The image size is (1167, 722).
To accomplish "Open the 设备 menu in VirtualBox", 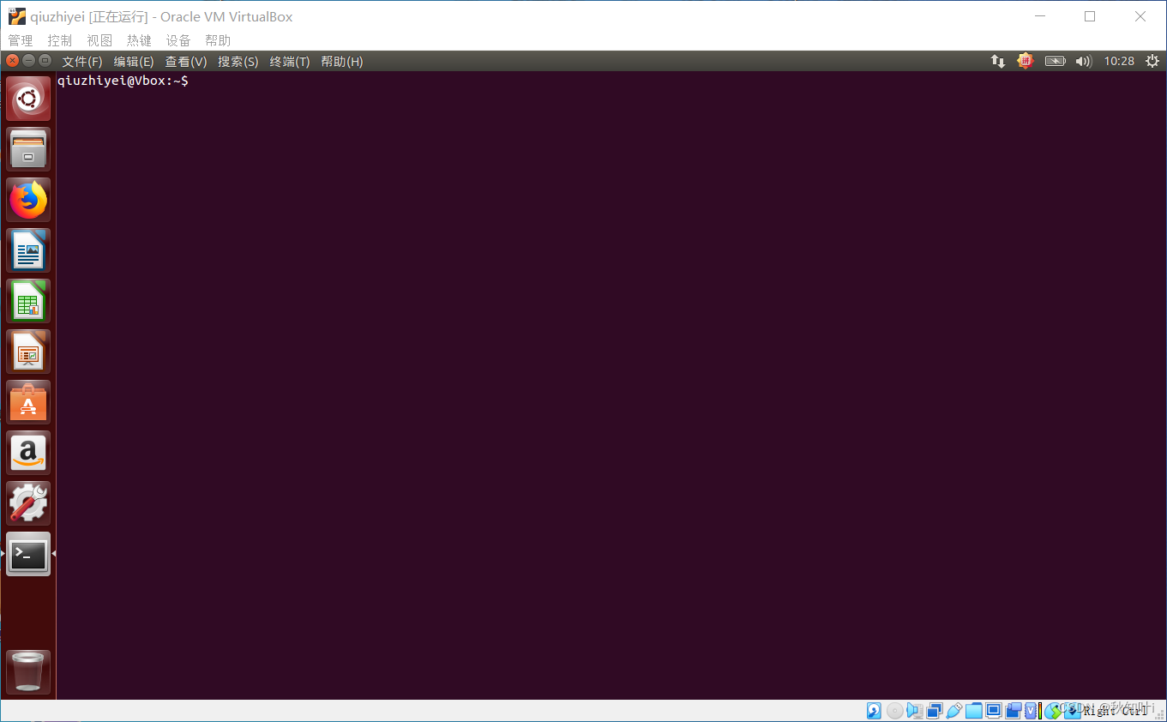I will 178,39.
